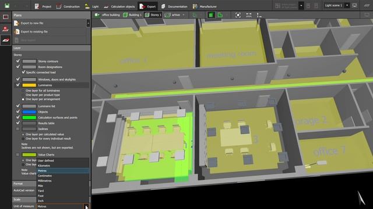Viewport: 373px width, 209px height.
Task: Open the Documentation tab
Action: click(x=174, y=6)
